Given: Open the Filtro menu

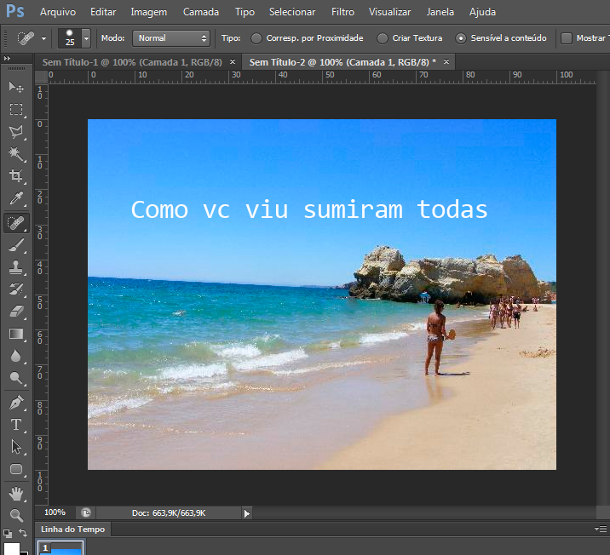Looking at the screenshot, I should (x=342, y=12).
